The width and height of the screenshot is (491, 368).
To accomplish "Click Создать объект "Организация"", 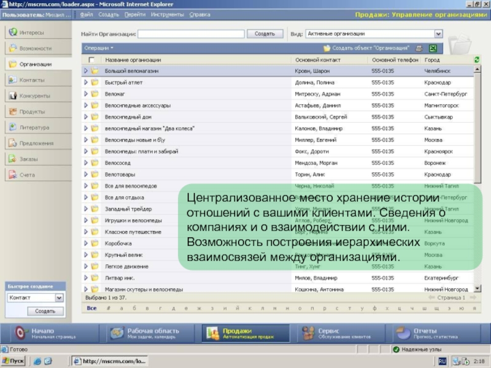I will click(366, 48).
